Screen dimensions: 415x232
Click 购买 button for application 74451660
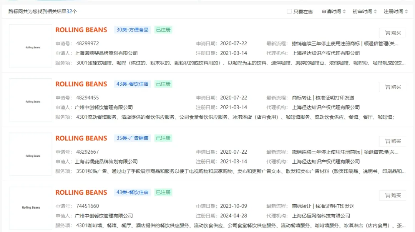pos(392,196)
